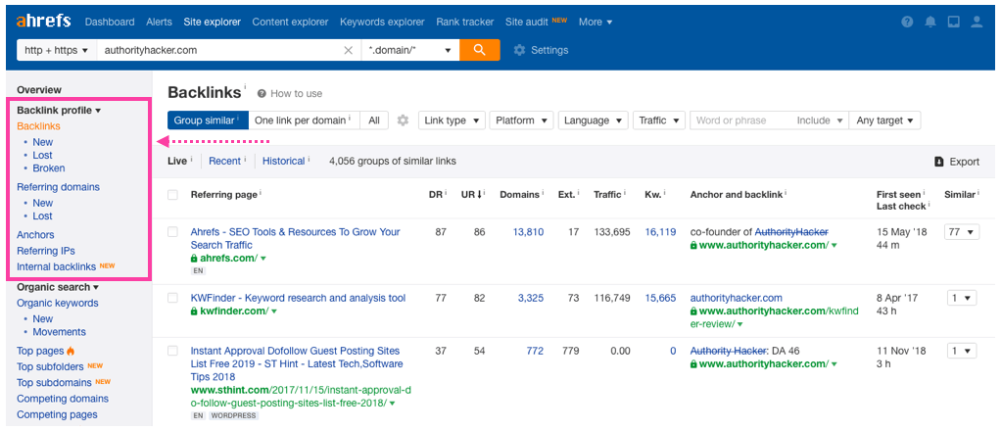Click the lock icon beside kwfinder.com/ URL

pyautogui.click(x=193, y=311)
